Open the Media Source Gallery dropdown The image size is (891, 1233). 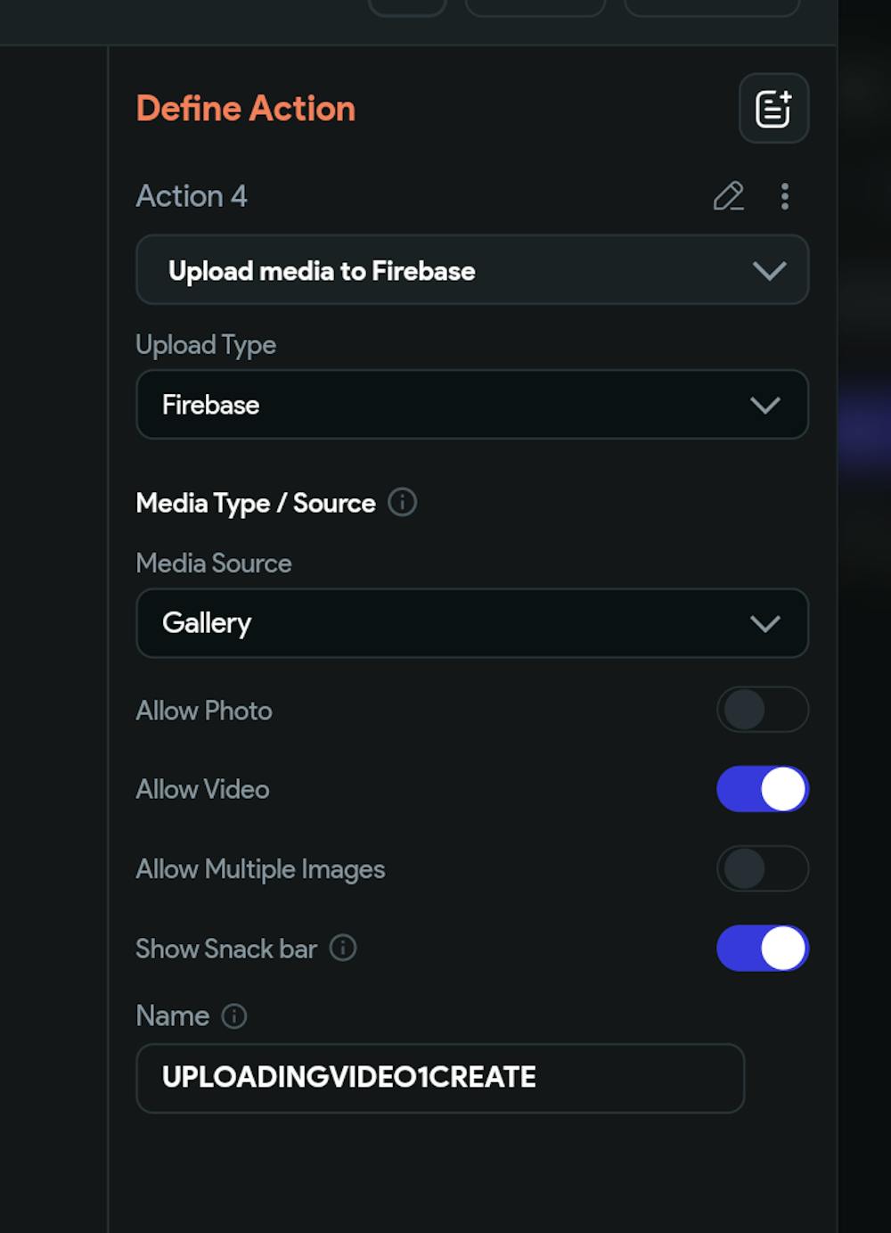click(471, 623)
